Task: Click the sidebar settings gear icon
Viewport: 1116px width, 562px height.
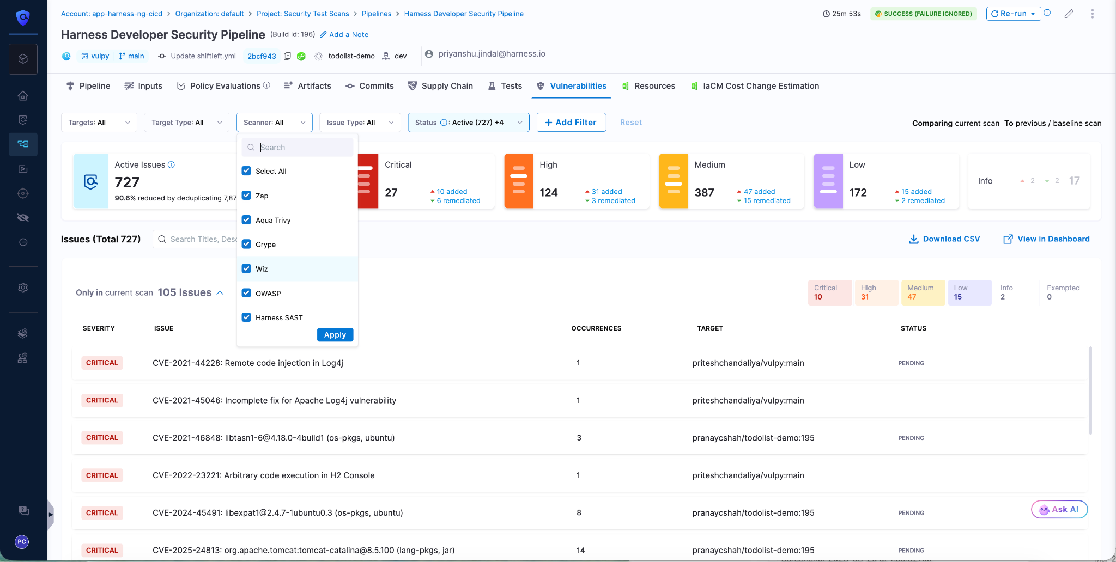Action: (23, 288)
